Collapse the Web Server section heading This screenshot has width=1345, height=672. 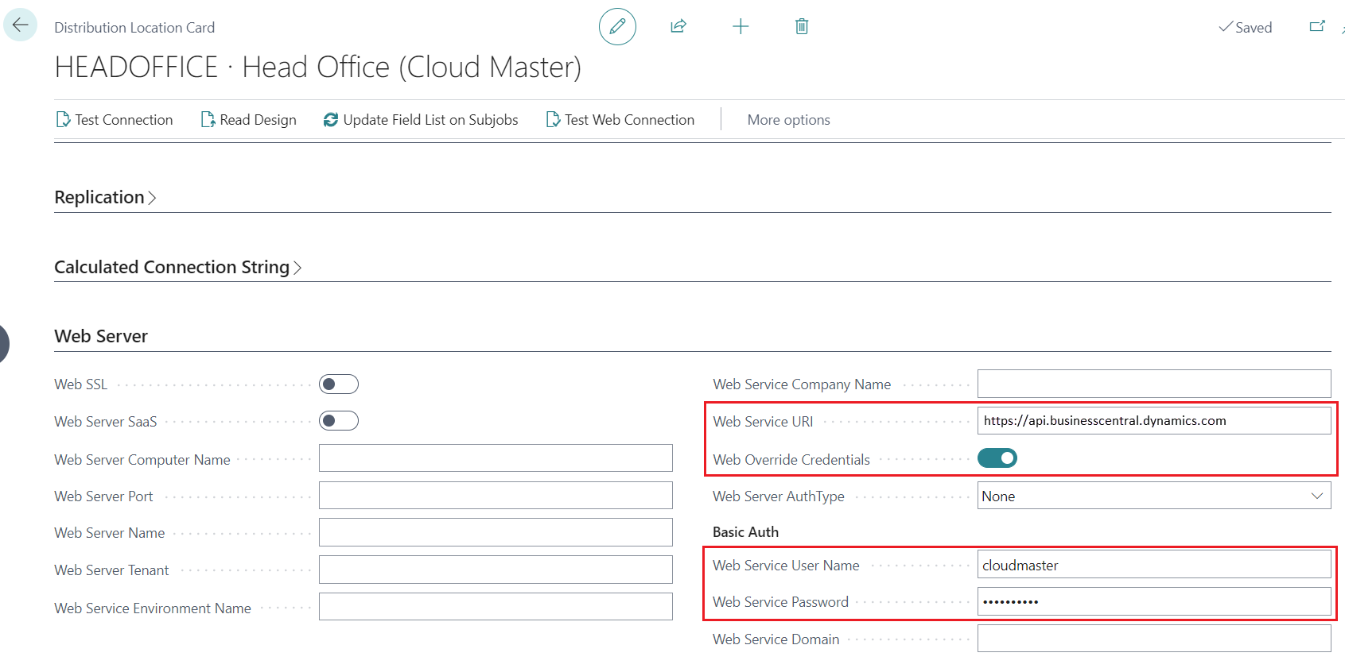[x=101, y=337]
